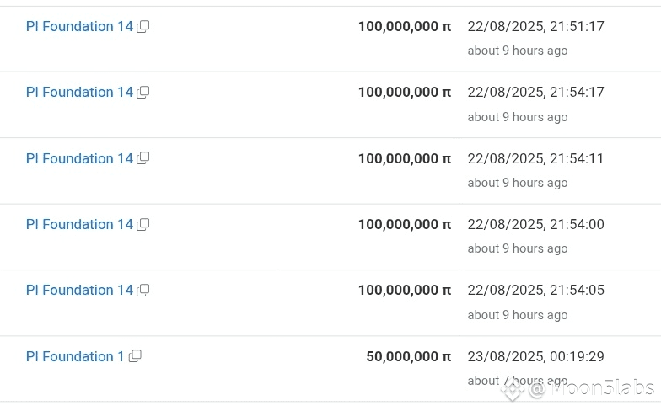The height and width of the screenshot is (411, 661).
Task: Copy address icon beside 21:54:17 PI Foundation 14
Action: click(x=143, y=93)
